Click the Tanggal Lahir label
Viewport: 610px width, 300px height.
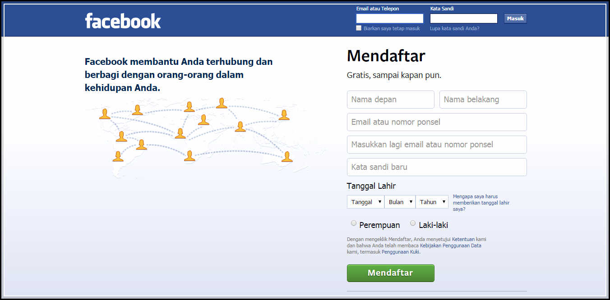click(x=371, y=186)
